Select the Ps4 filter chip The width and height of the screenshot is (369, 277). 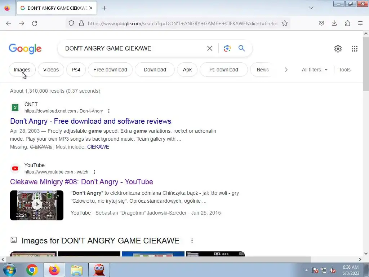(x=76, y=70)
